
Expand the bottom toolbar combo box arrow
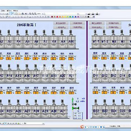[x=43, y=124]
